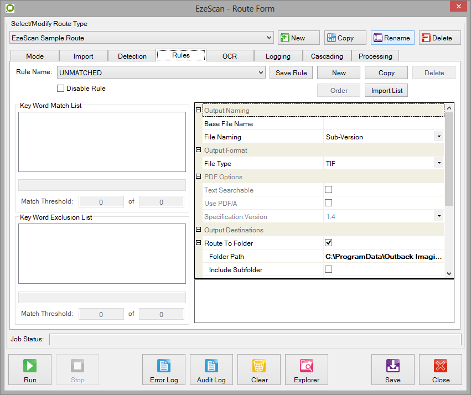Enable the Disable Rule checkbox
471x395 pixels.
click(61, 89)
